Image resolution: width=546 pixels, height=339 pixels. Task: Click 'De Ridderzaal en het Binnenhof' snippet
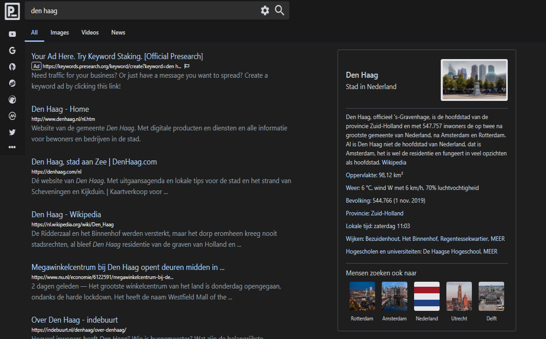[x=154, y=239]
